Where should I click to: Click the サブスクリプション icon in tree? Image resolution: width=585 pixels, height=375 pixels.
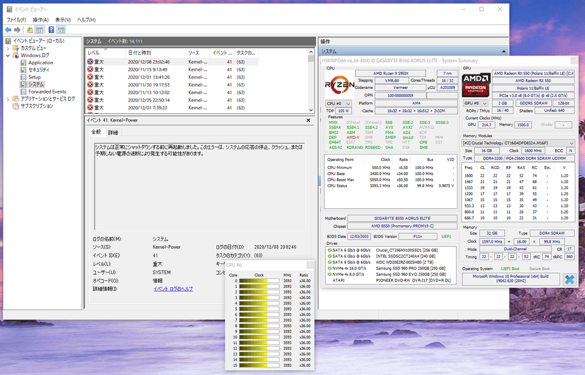click(x=16, y=106)
